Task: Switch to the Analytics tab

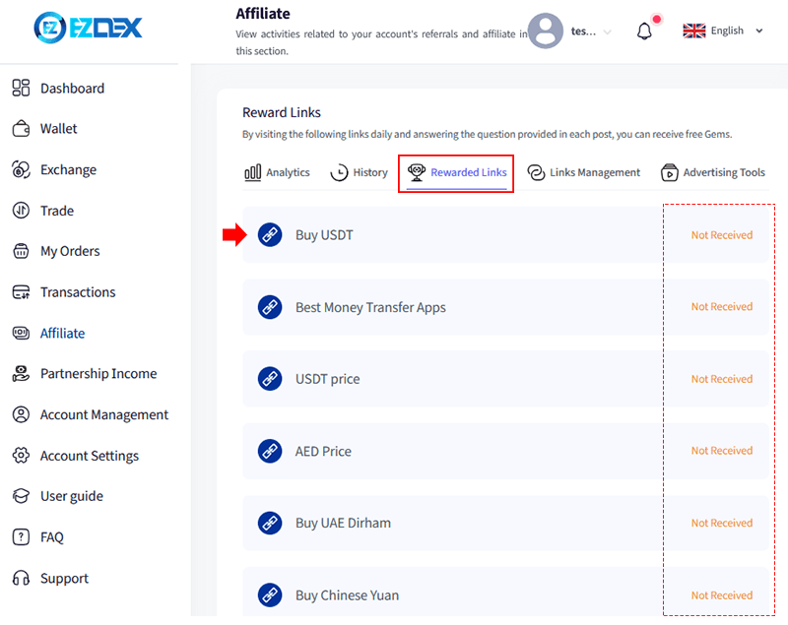Action: coord(277,172)
